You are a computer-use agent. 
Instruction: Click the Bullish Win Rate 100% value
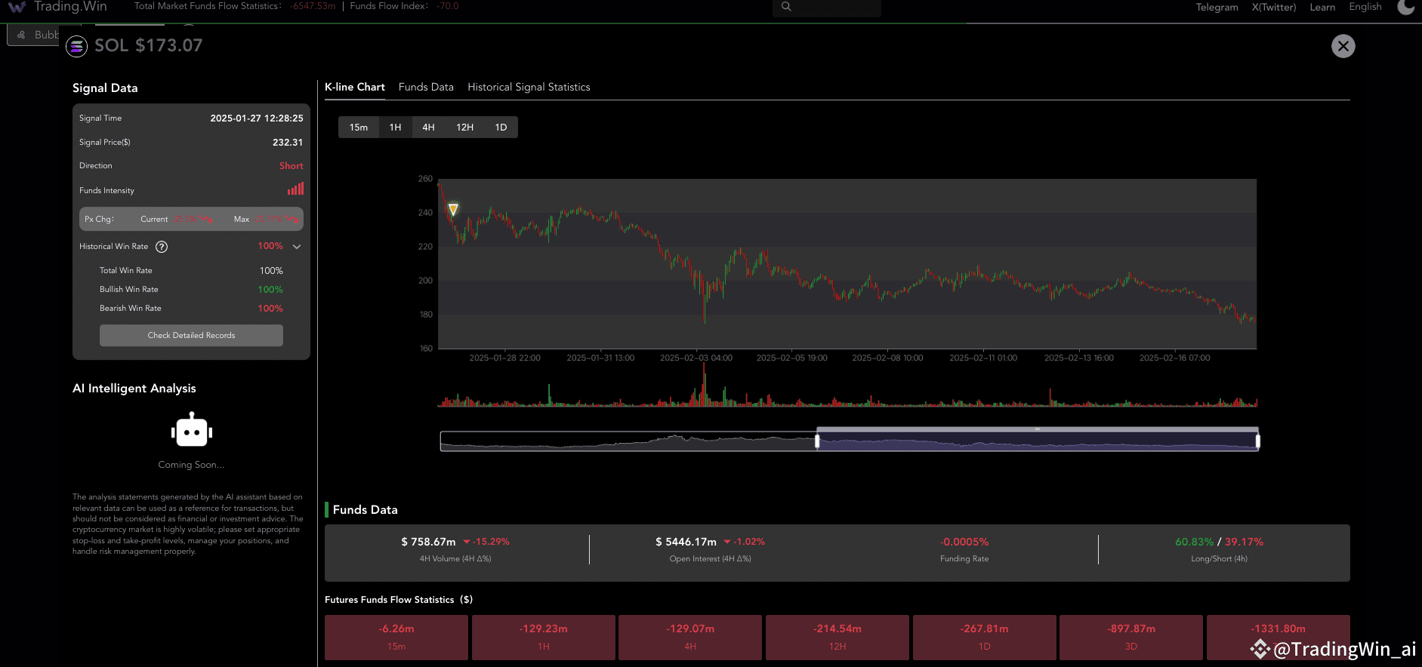pyautogui.click(x=270, y=290)
